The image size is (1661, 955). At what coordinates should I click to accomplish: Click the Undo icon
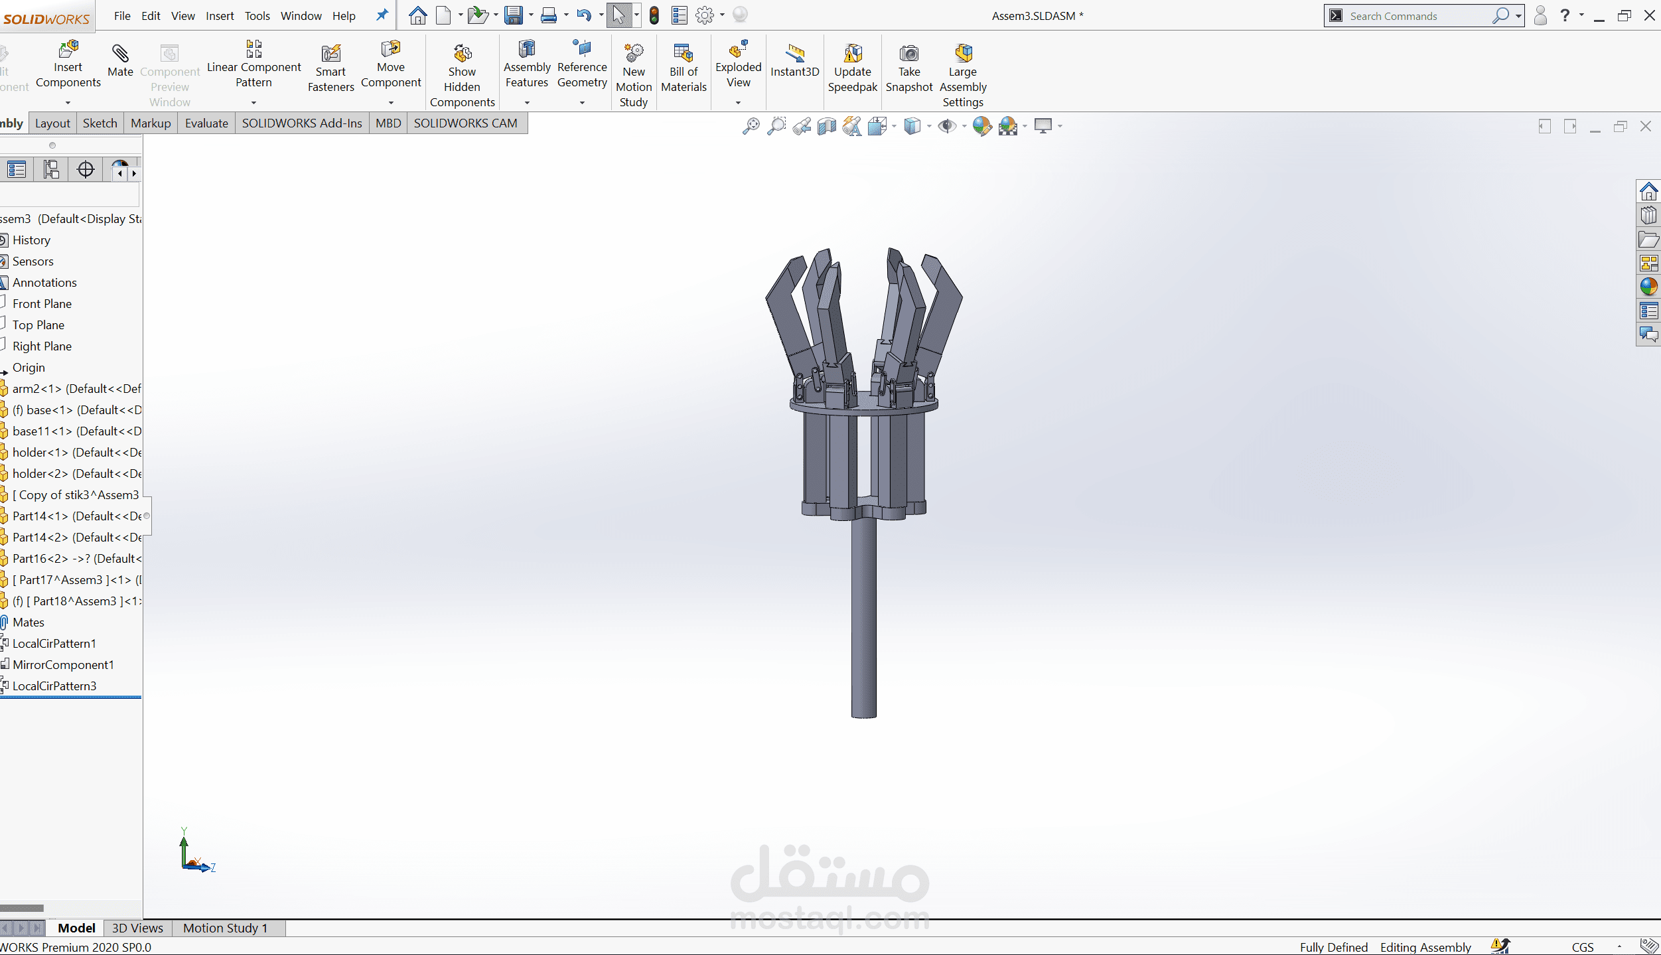(584, 15)
